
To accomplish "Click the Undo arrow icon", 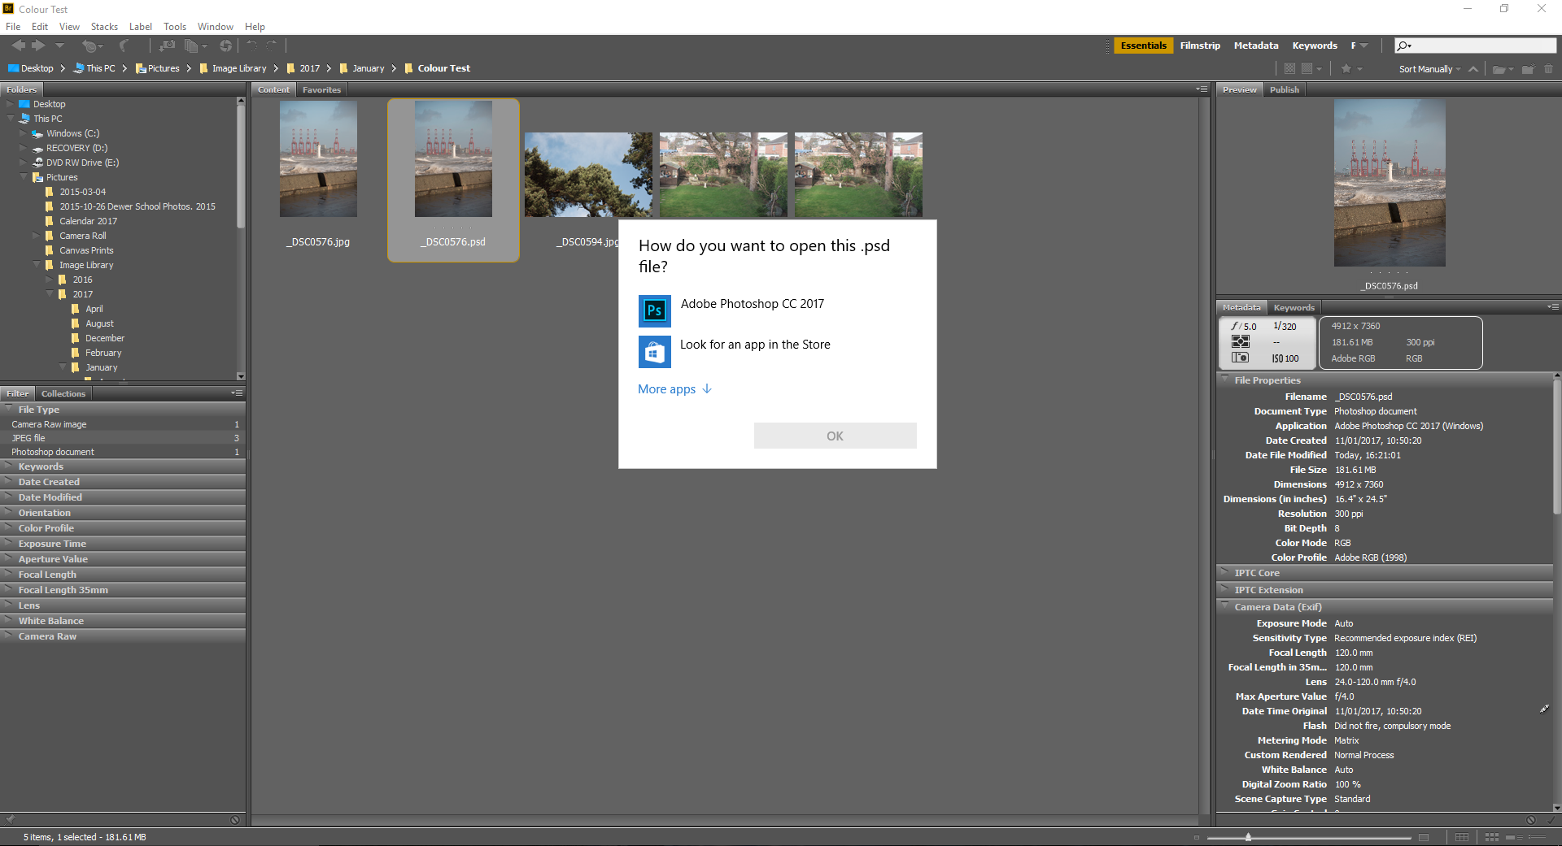I will [251, 46].
